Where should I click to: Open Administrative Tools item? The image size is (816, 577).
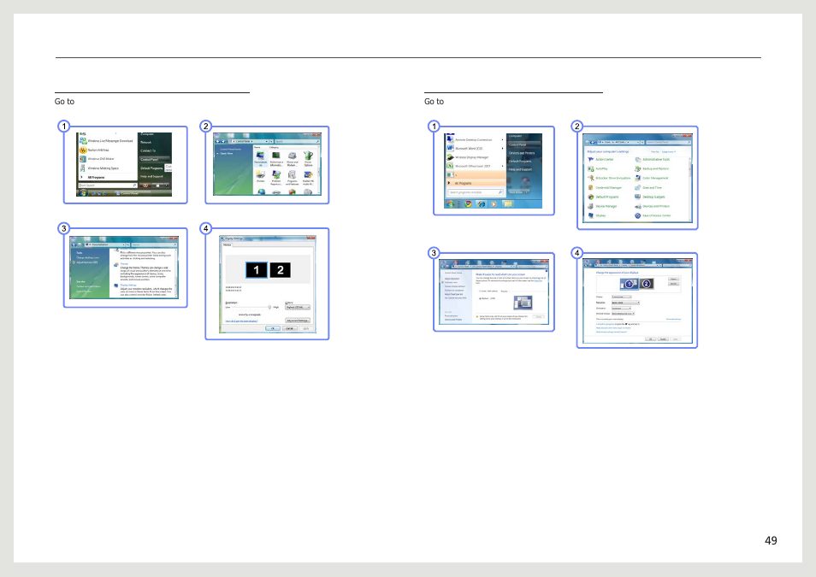point(652,159)
